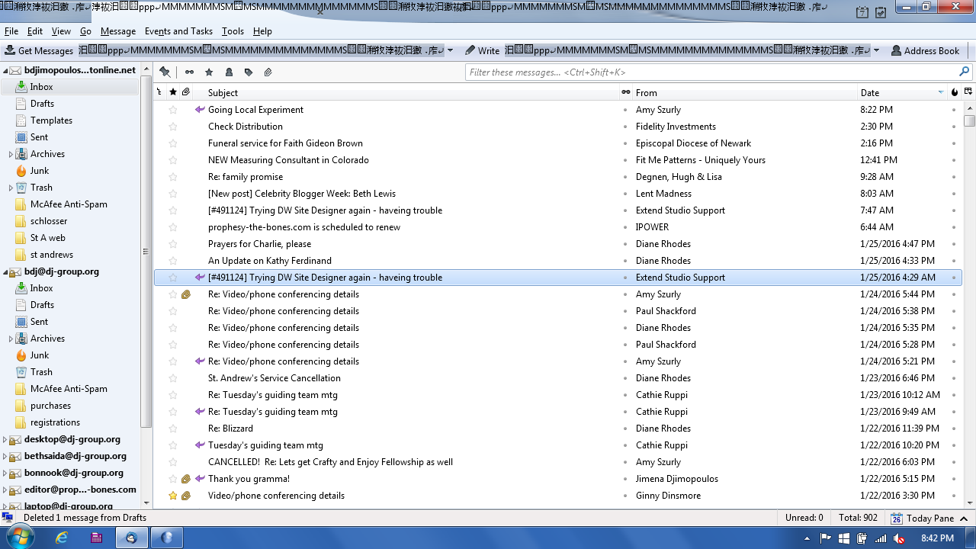Image resolution: width=976 pixels, height=549 pixels.
Task: Open the Events and Tasks menu
Action: pyautogui.click(x=178, y=31)
